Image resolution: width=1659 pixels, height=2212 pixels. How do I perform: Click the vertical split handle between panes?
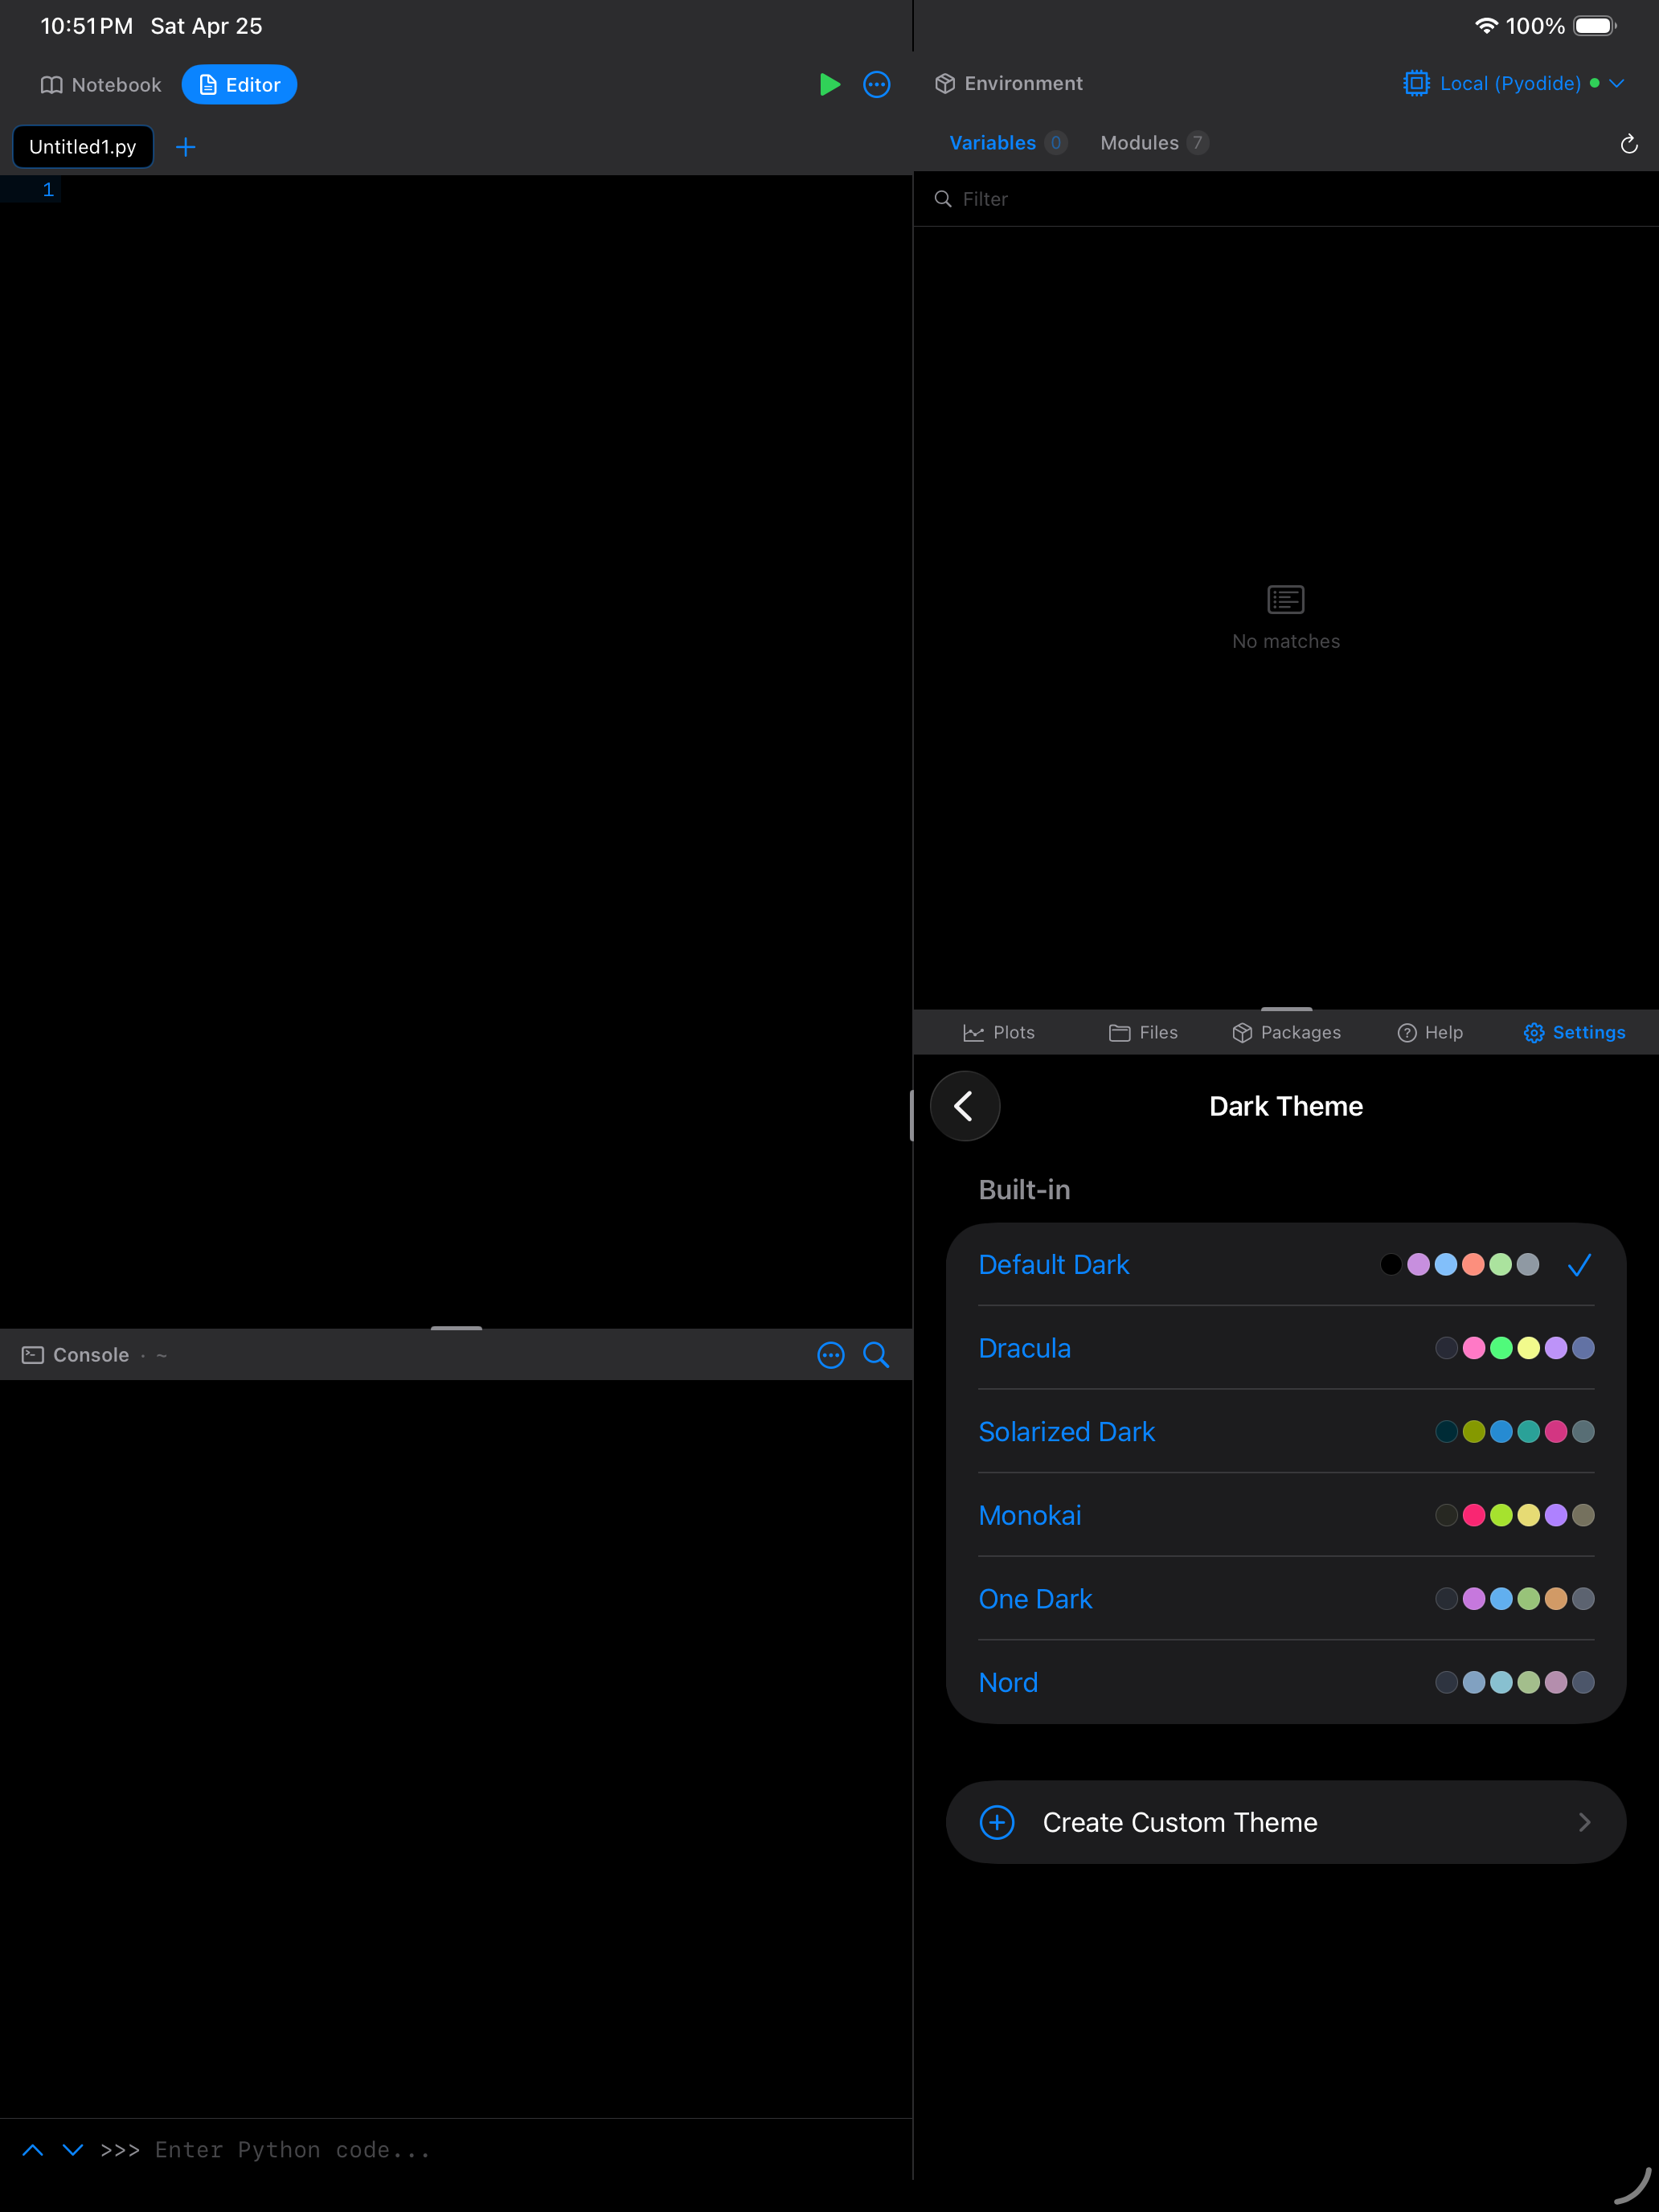[911, 1116]
